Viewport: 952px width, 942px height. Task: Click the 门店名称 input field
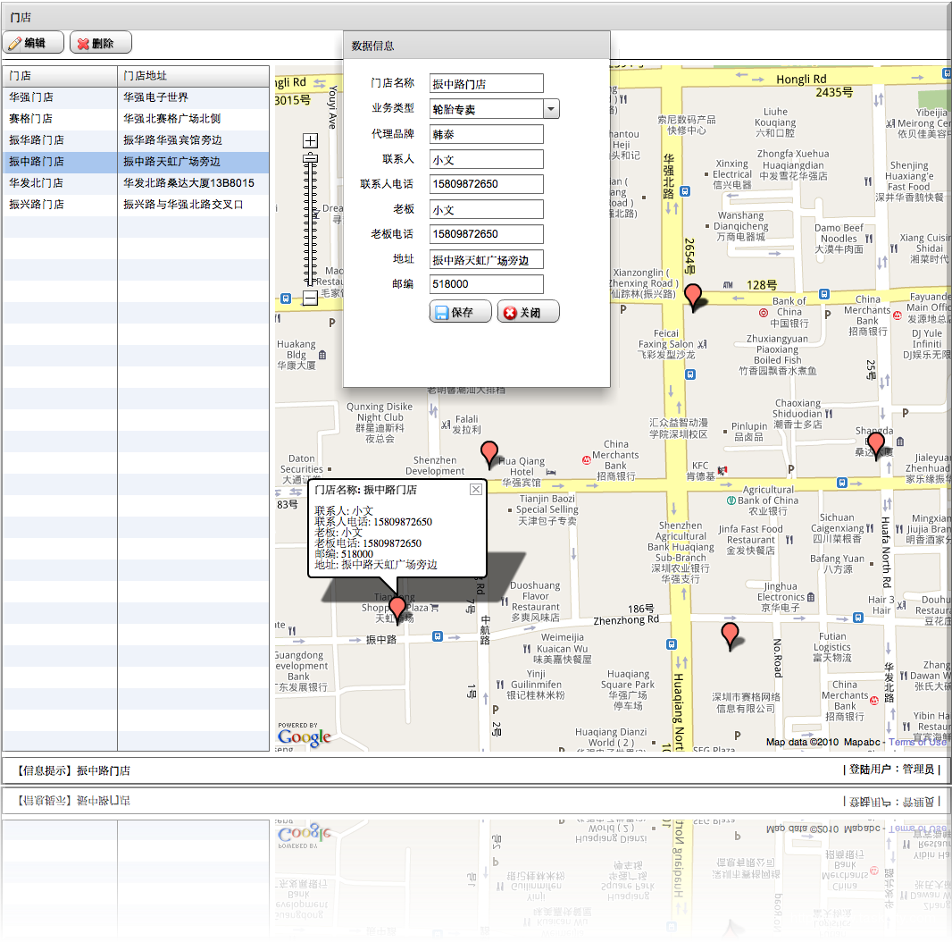click(487, 84)
